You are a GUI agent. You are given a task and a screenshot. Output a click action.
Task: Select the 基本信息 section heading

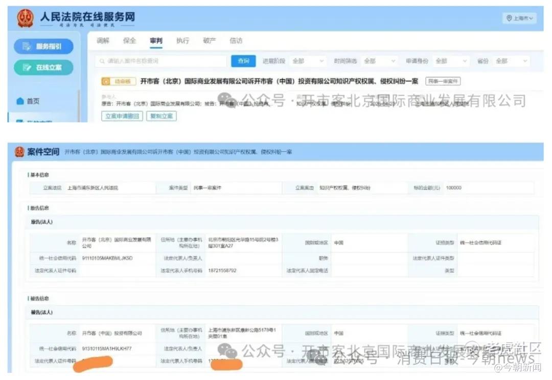click(39, 175)
